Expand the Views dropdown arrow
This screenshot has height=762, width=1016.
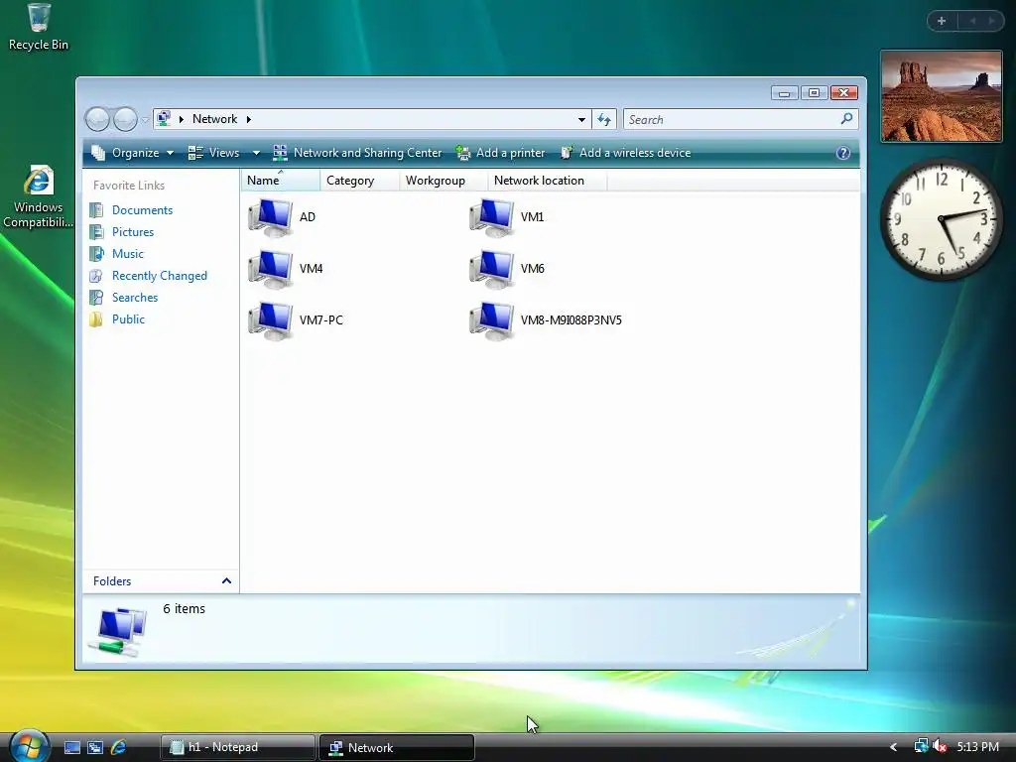(256, 153)
